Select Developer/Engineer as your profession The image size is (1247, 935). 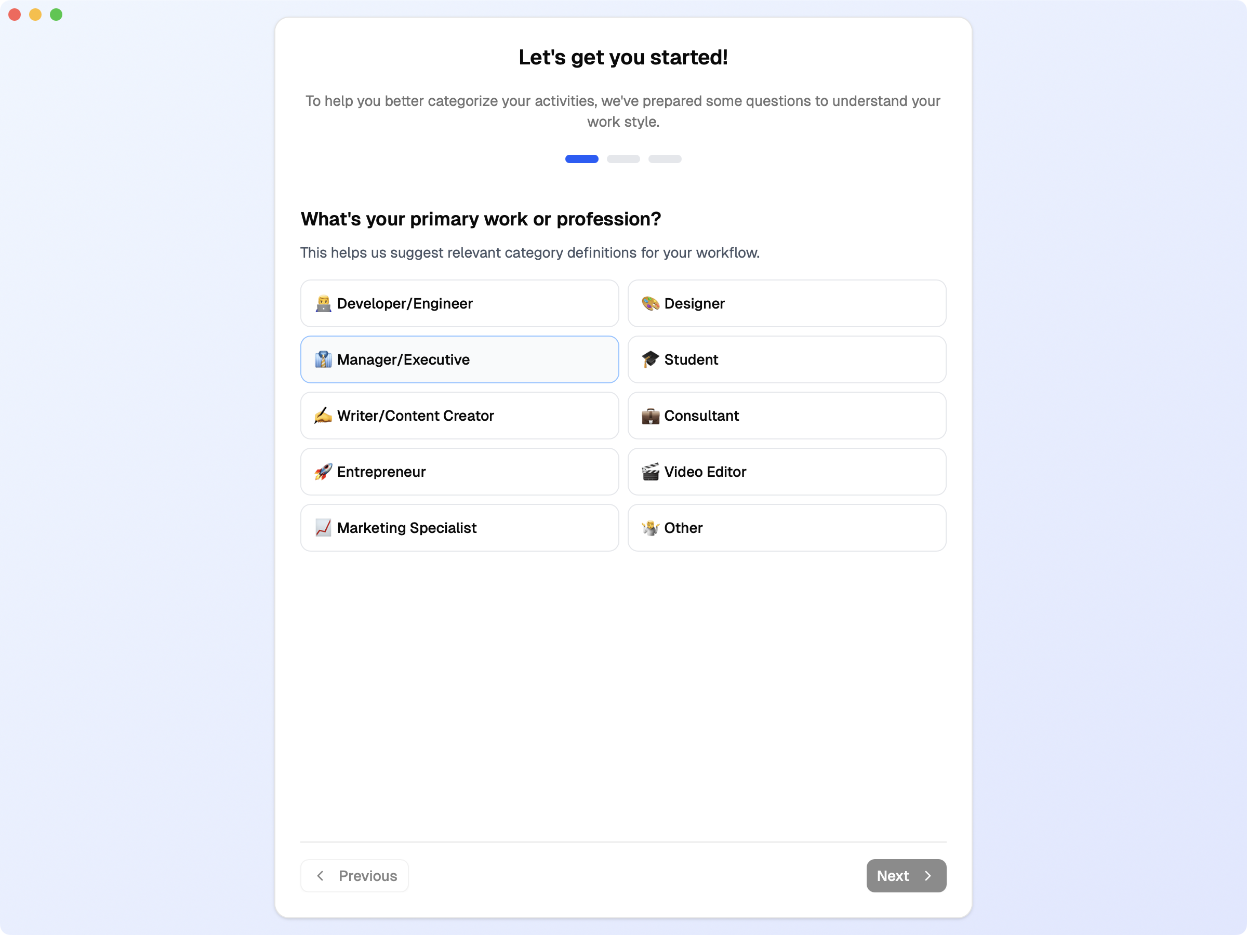(x=459, y=303)
